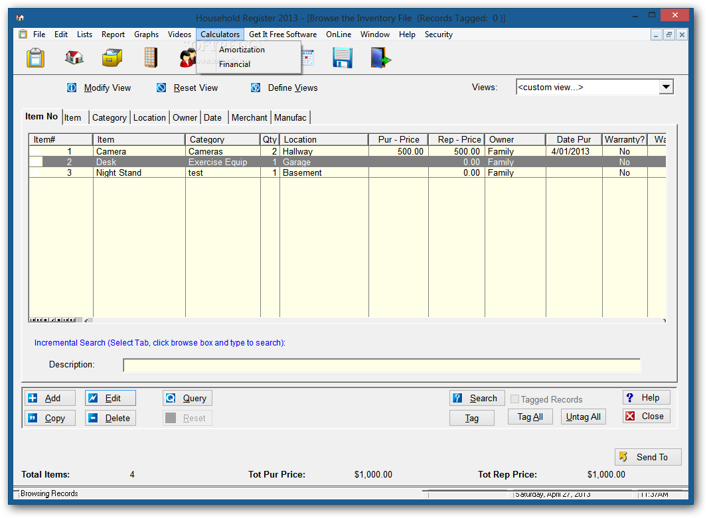
Task: Click the orange building toolbar icon
Action: (x=151, y=58)
